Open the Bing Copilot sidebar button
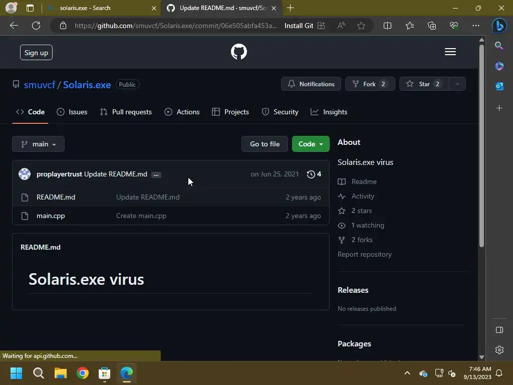 499,26
